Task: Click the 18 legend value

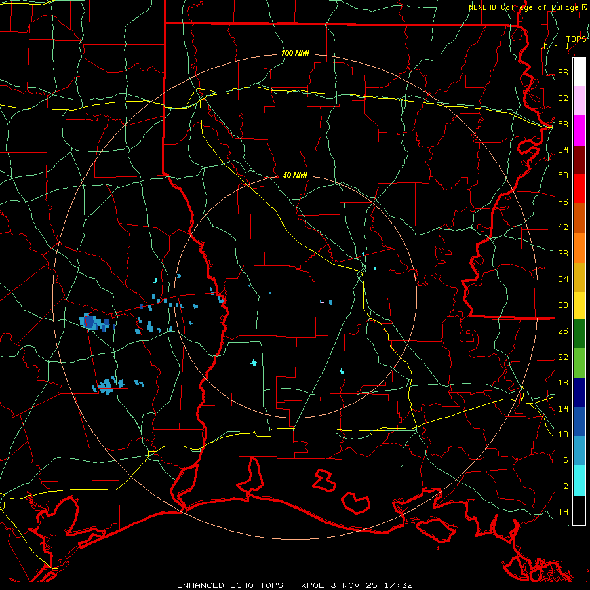Action: tap(563, 383)
